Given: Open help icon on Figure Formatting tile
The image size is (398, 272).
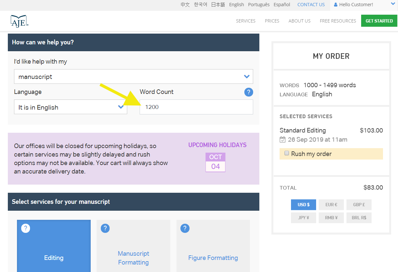Looking at the screenshot, I should [x=185, y=228].
